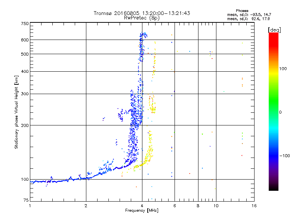299x224 pixels.
Task: Click the y-axis tick label '600'
Action: point(25,40)
